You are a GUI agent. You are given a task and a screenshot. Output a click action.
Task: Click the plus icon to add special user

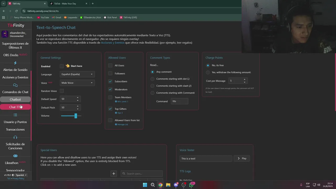click(114, 174)
